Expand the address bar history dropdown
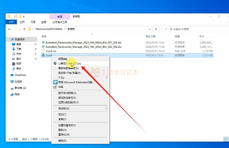Screen dimensions: 229x148 (x=150, y=29)
